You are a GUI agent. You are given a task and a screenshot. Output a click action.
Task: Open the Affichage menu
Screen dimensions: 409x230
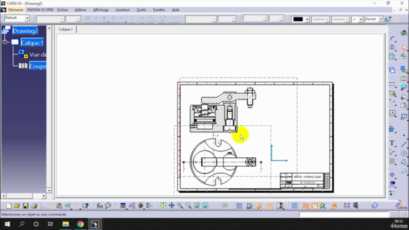click(101, 10)
